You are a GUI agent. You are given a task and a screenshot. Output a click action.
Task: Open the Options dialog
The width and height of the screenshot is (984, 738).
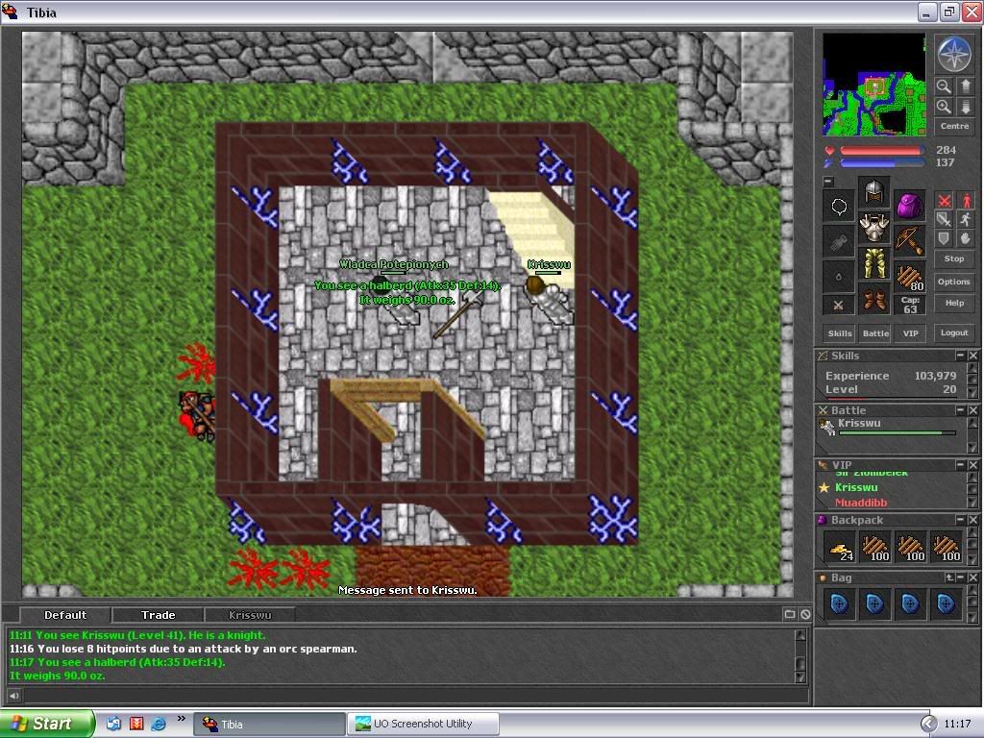pos(954,282)
